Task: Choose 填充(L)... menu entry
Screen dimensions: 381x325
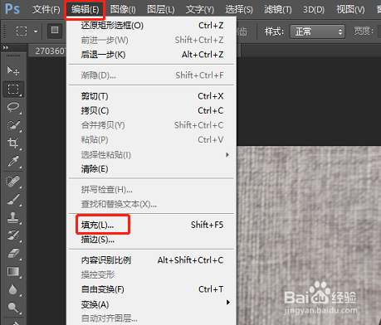Action: (x=151, y=225)
